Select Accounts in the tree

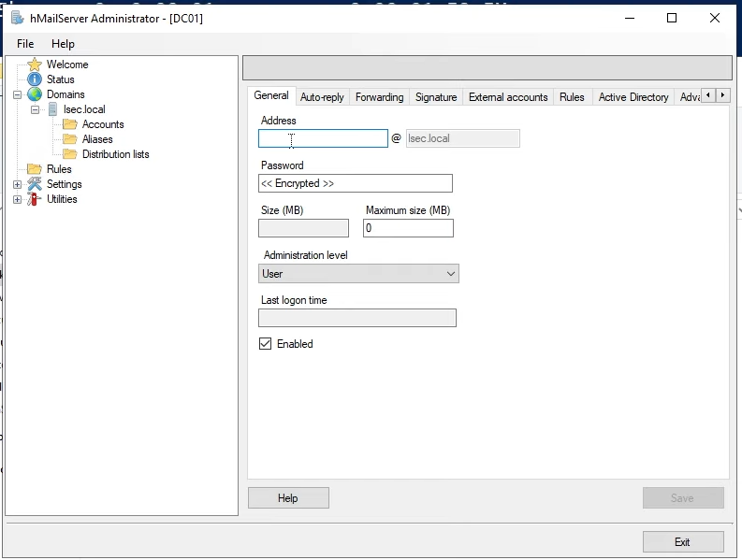coord(103,124)
